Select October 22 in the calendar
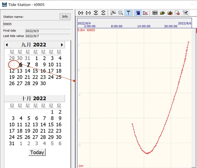The height and width of the screenshot is (168, 197). coord(51,131)
